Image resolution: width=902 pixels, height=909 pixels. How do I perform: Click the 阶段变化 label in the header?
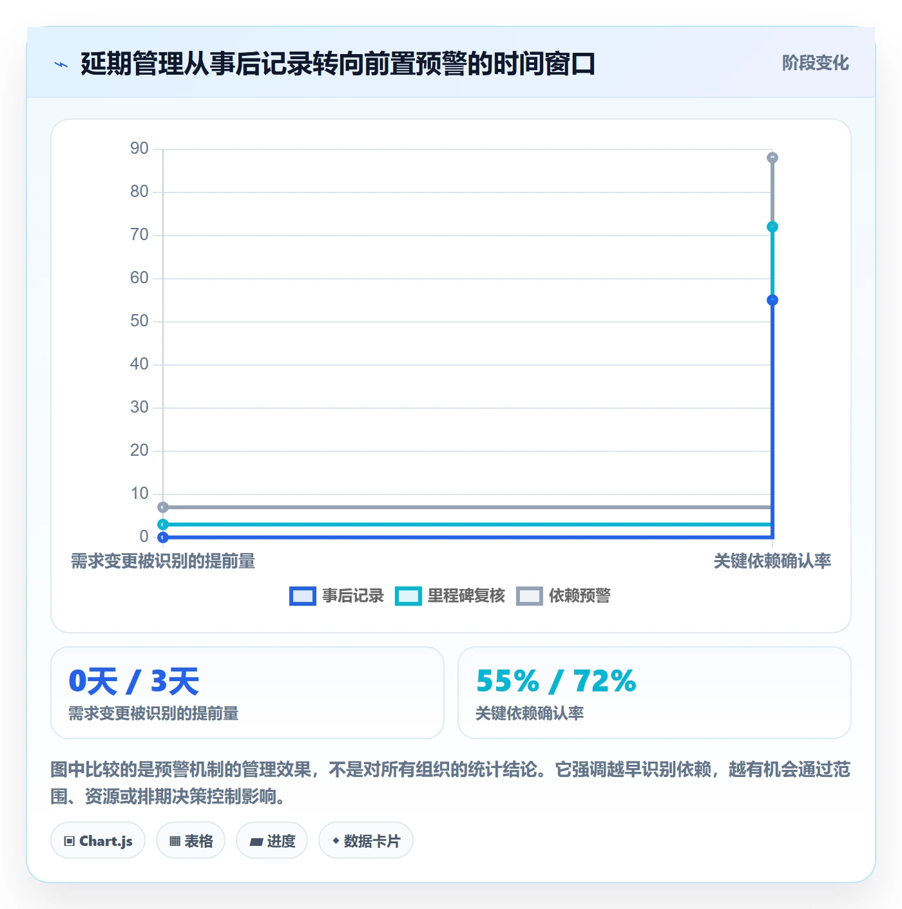click(x=816, y=63)
